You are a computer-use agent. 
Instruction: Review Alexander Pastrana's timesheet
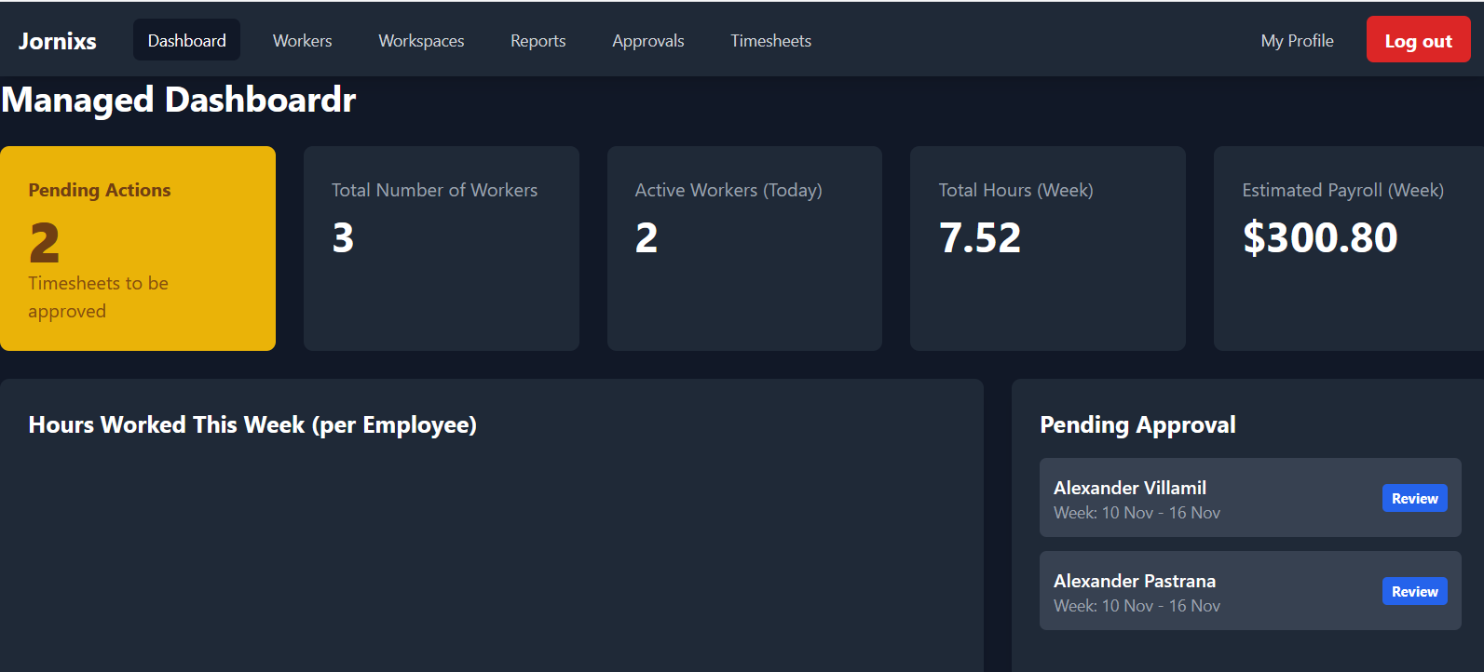tap(1414, 591)
